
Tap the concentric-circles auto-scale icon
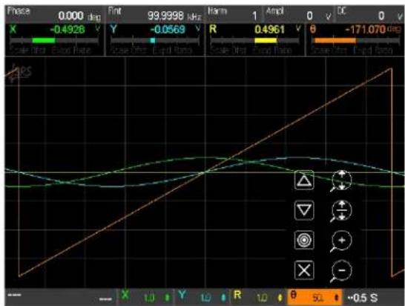[304, 240]
